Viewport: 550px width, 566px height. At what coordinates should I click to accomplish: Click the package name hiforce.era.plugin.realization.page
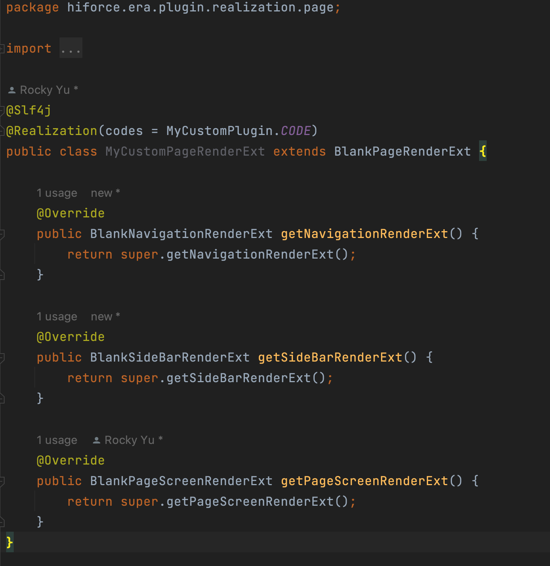pos(200,7)
